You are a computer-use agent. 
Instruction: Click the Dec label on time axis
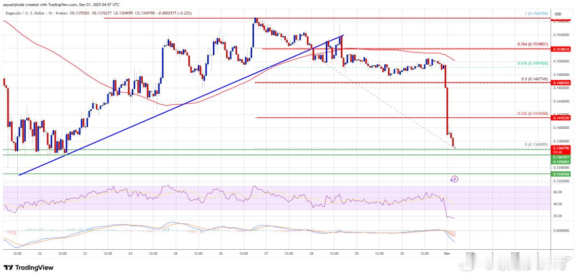(447, 253)
